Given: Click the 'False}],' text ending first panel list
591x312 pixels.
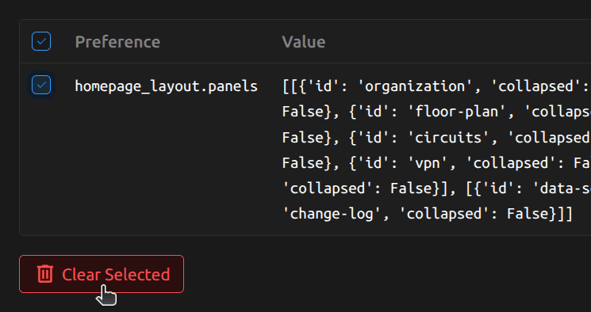Looking at the screenshot, I should 424,188.
